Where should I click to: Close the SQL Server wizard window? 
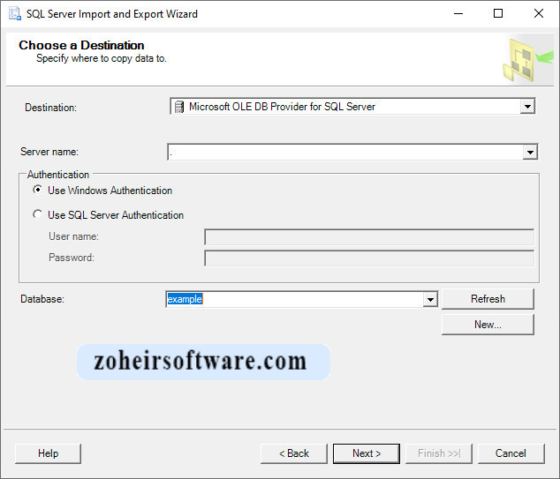click(x=538, y=14)
